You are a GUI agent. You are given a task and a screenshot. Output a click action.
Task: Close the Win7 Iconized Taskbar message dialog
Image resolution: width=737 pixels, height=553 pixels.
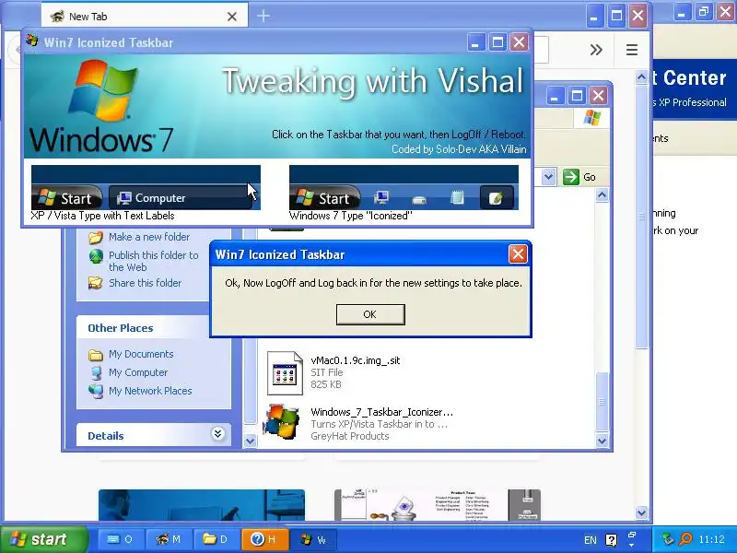(x=518, y=254)
